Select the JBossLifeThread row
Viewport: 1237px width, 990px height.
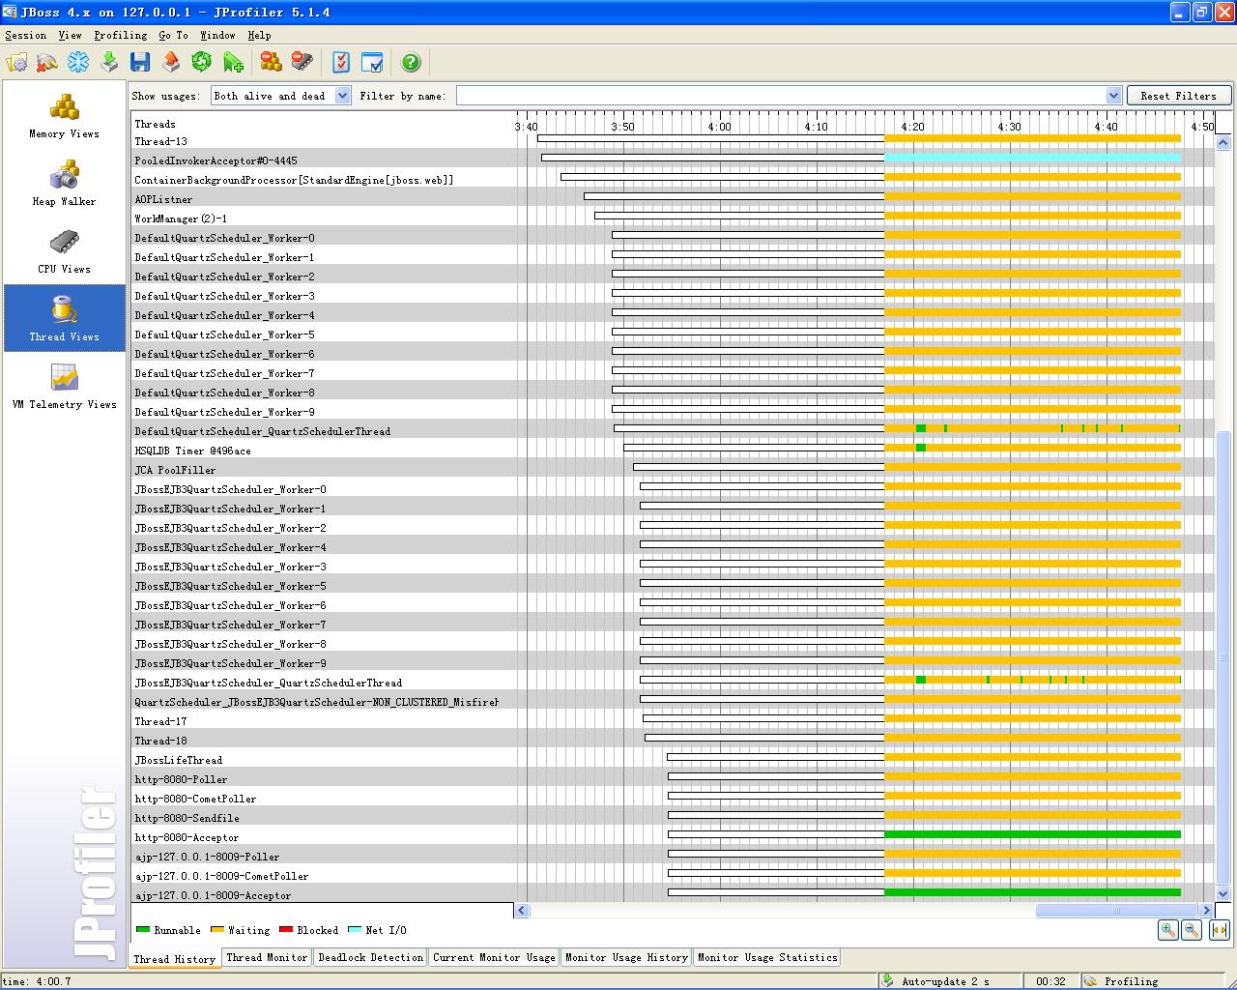pos(673,760)
